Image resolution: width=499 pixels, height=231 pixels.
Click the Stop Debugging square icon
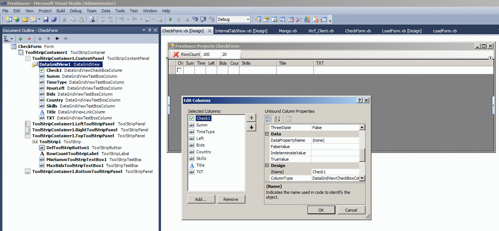[x=187, y=19]
